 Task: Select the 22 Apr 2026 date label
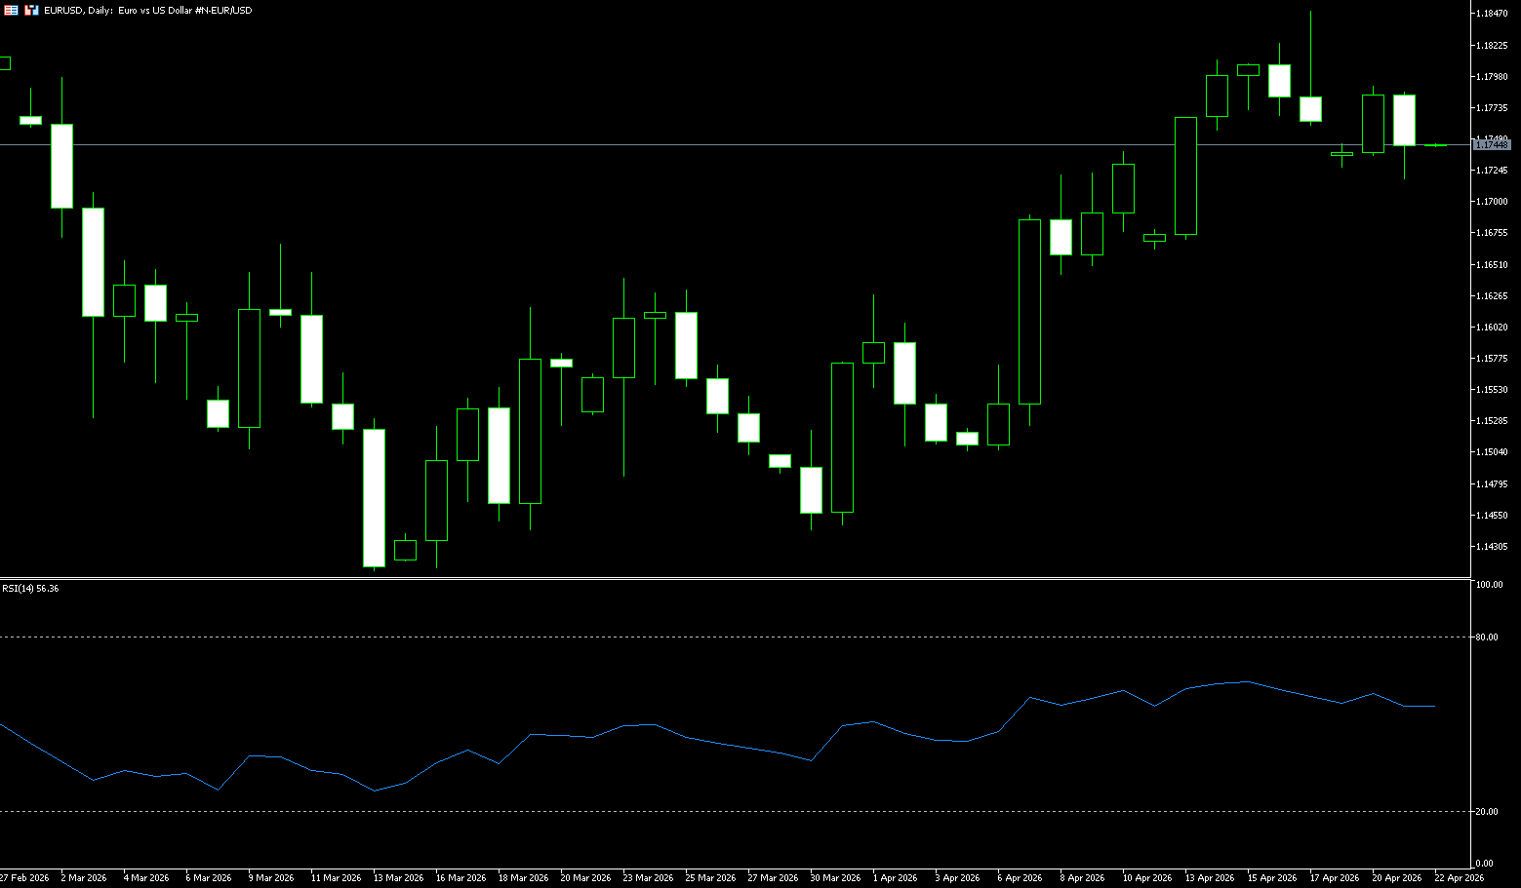pos(1459,878)
